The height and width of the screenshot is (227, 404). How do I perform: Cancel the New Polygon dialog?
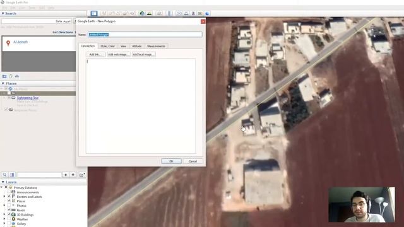tap(193, 161)
